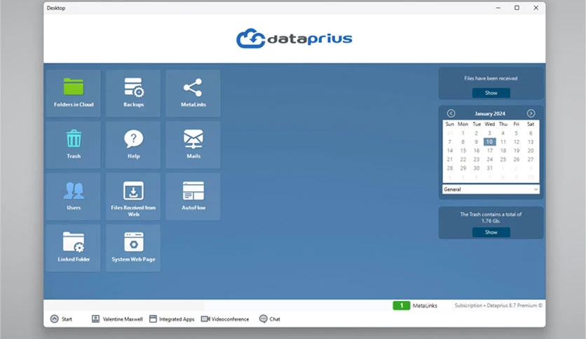Image resolution: width=586 pixels, height=339 pixels.
Task: Select January 31 in calendar
Action: (489, 168)
